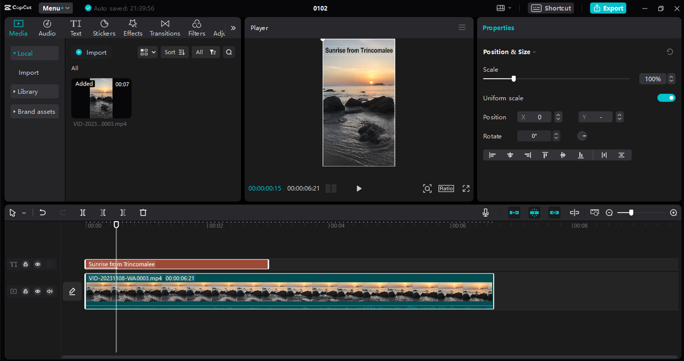This screenshot has width=684, height=361.
Task: Delete the right part of the clip
Action: pos(123,213)
